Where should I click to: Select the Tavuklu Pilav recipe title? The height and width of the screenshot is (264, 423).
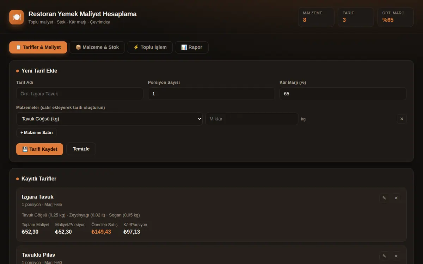(x=38, y=255)
